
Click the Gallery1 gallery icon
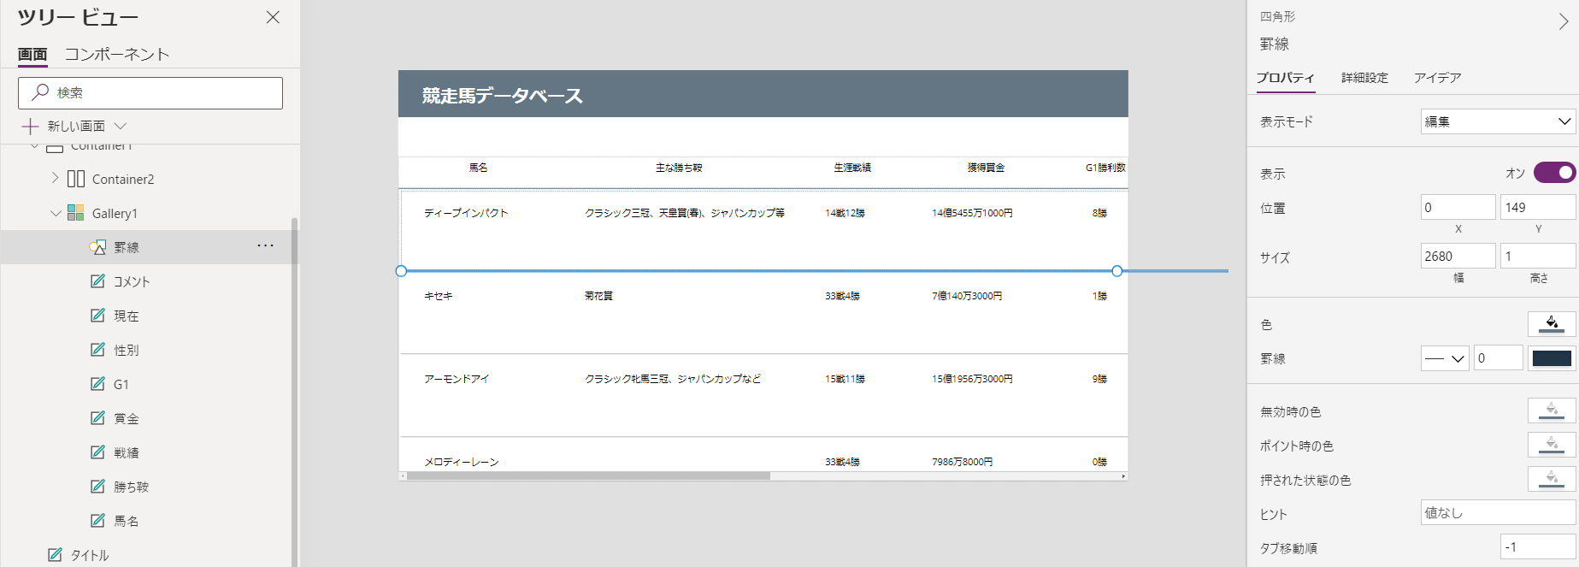click(x=76, y=213)
